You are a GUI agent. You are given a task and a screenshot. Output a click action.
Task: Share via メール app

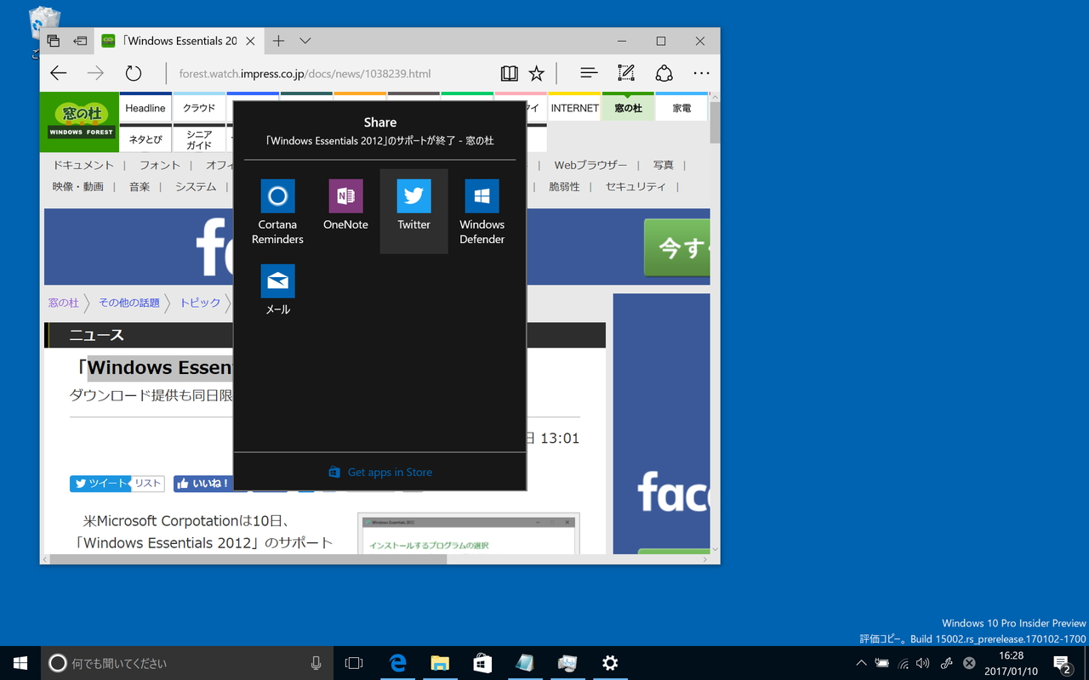(x=277, y=290)
